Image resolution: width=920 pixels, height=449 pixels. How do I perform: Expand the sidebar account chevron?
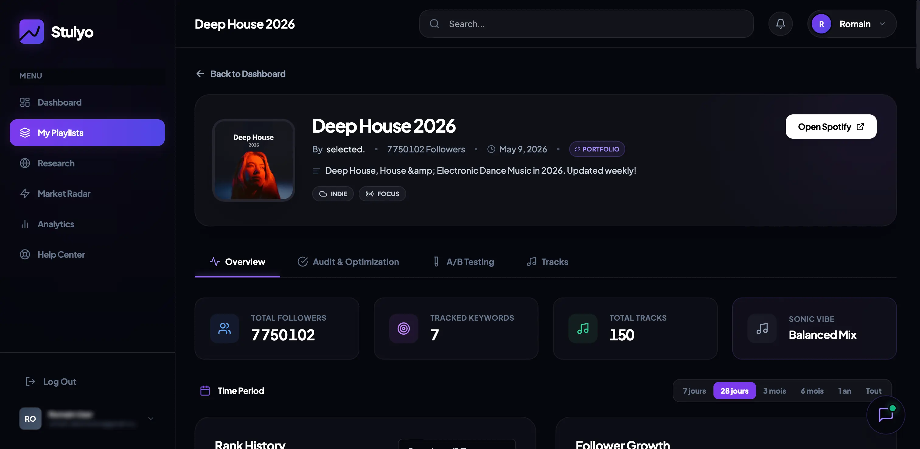[151, 418]
